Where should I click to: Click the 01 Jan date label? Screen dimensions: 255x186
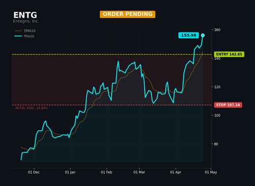(x=70, y=172)
